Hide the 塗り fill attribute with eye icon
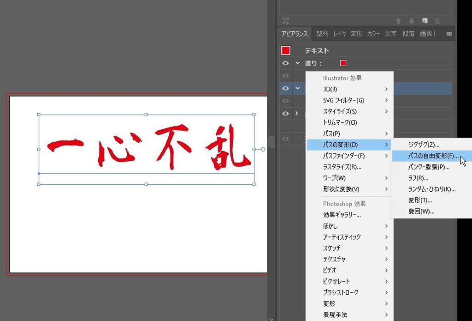Screen dimensions: 472x321 [x=285, y=63]
